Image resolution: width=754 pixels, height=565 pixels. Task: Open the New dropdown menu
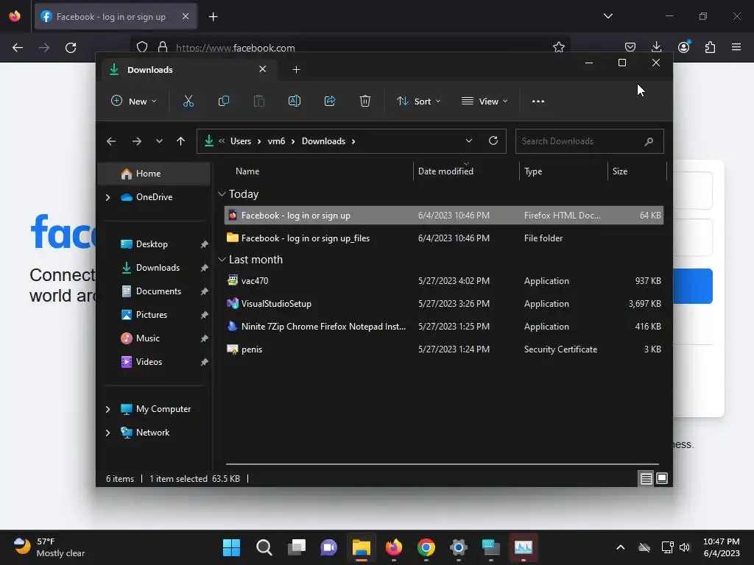(134, 102)
